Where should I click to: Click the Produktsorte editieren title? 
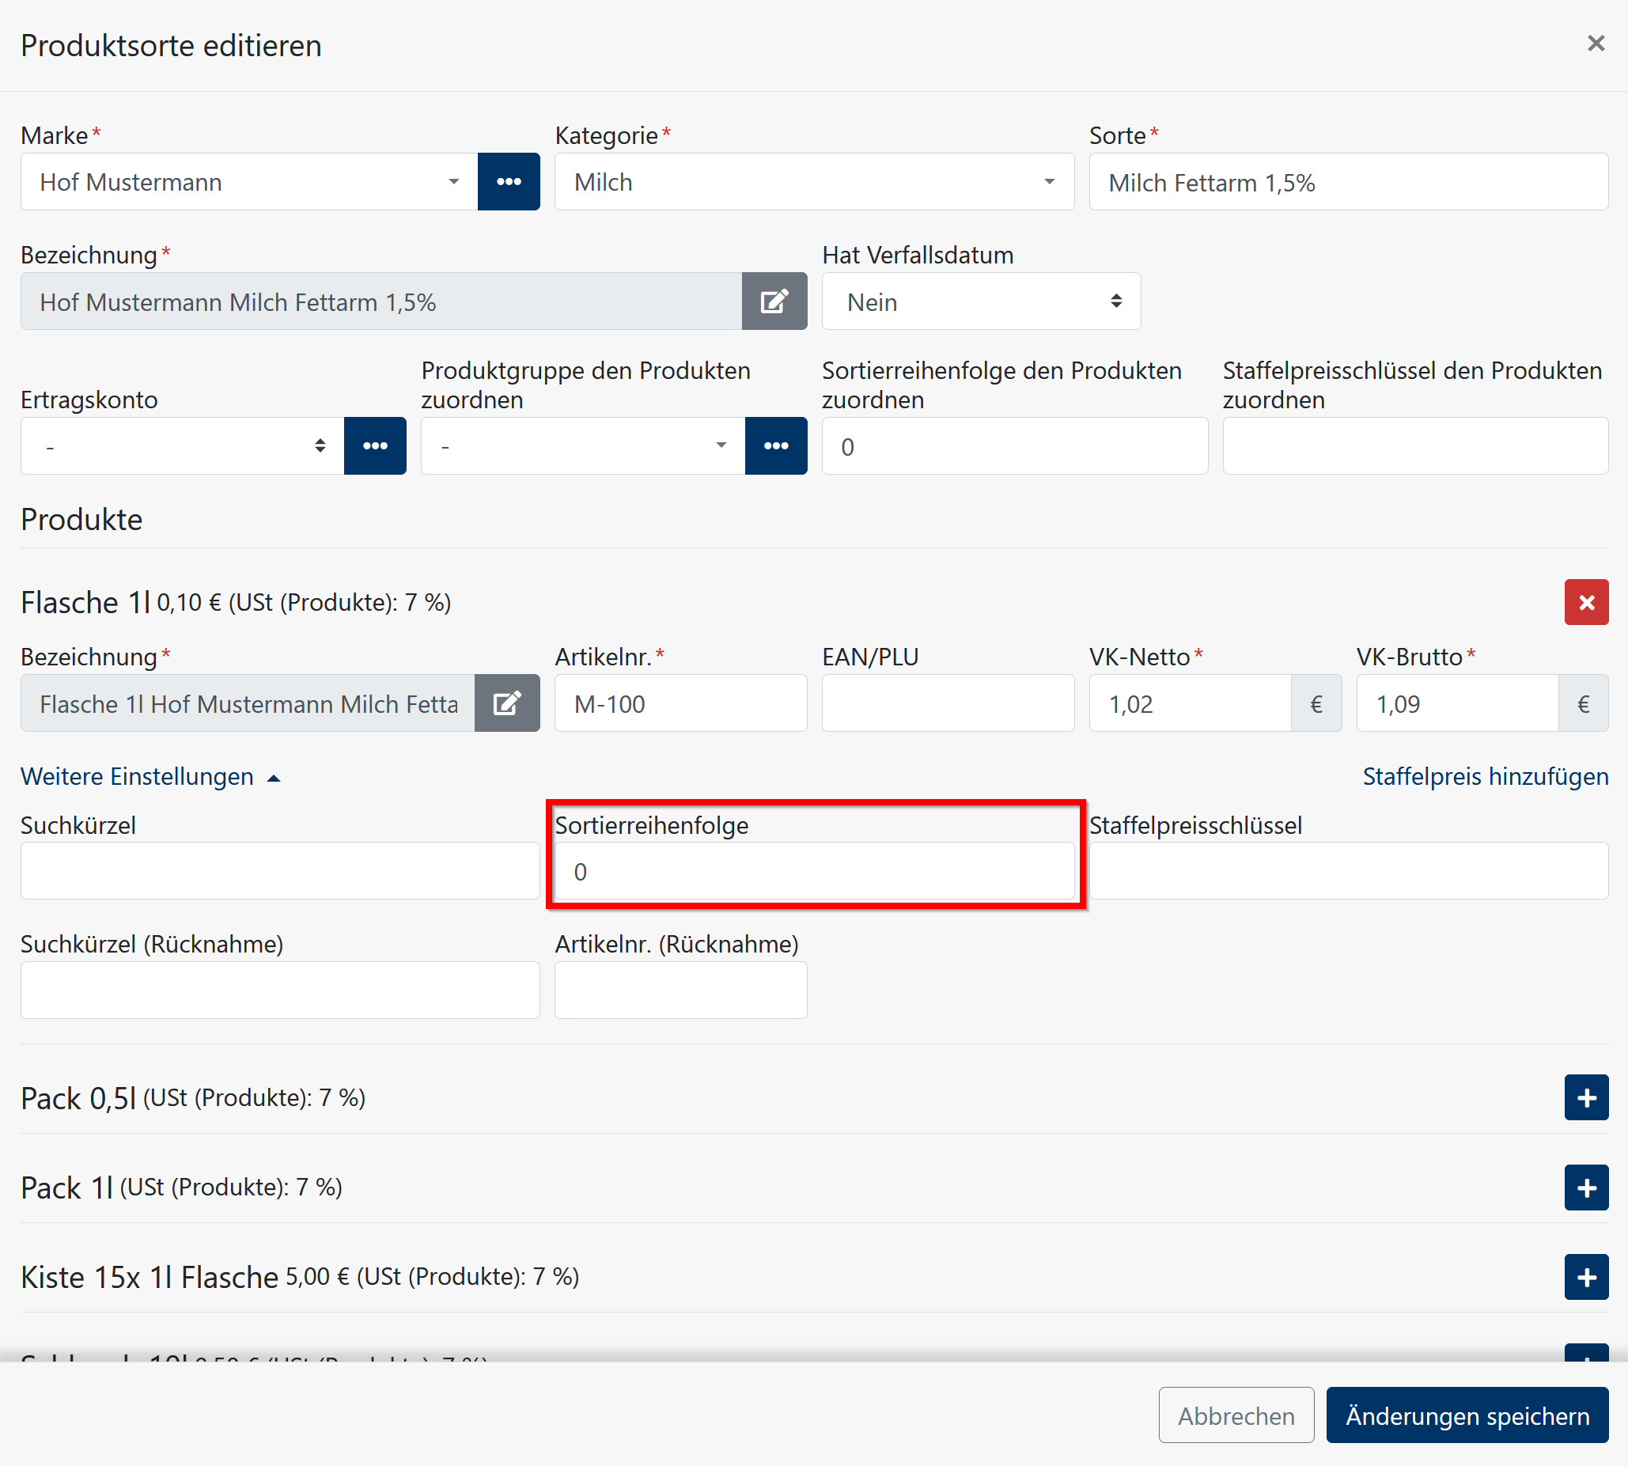(x=171, y=46)
